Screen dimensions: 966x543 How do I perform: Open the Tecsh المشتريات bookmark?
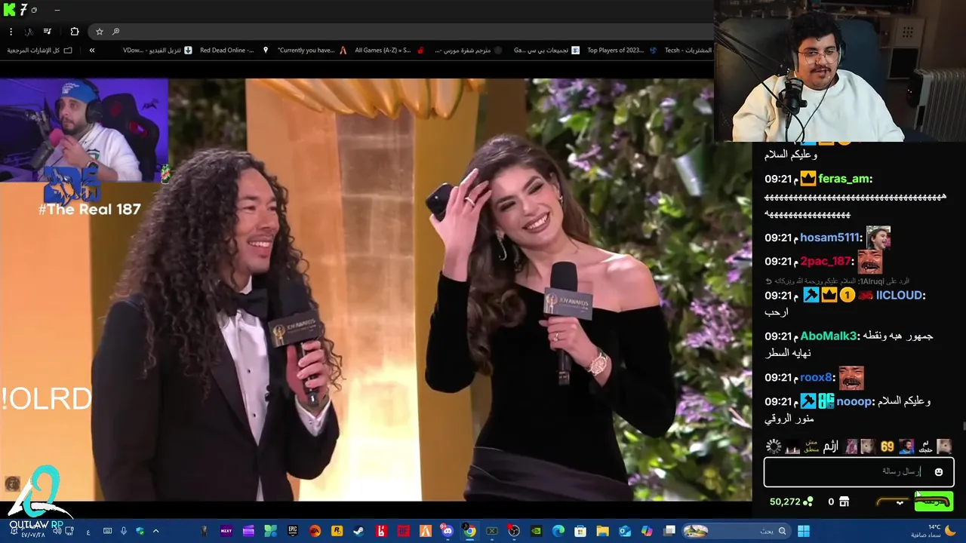(x=688, y=51)
